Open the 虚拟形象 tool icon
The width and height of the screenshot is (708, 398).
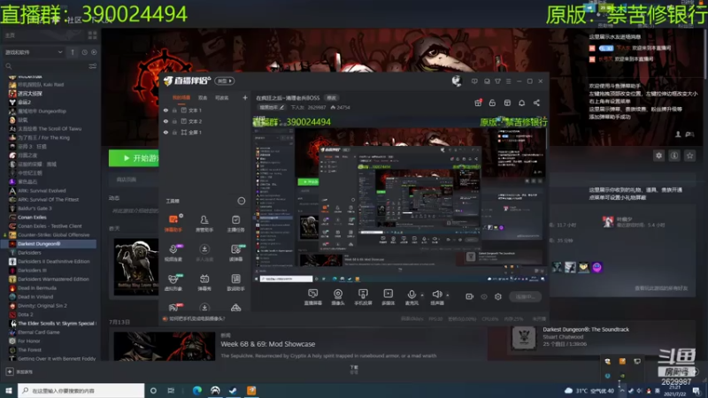pyautogui.click(x=173, y=282)
